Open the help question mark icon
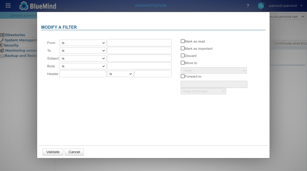 248,6
